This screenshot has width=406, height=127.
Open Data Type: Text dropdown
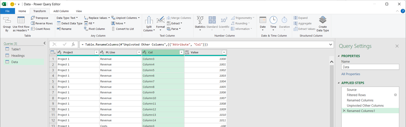pos(67,18)
